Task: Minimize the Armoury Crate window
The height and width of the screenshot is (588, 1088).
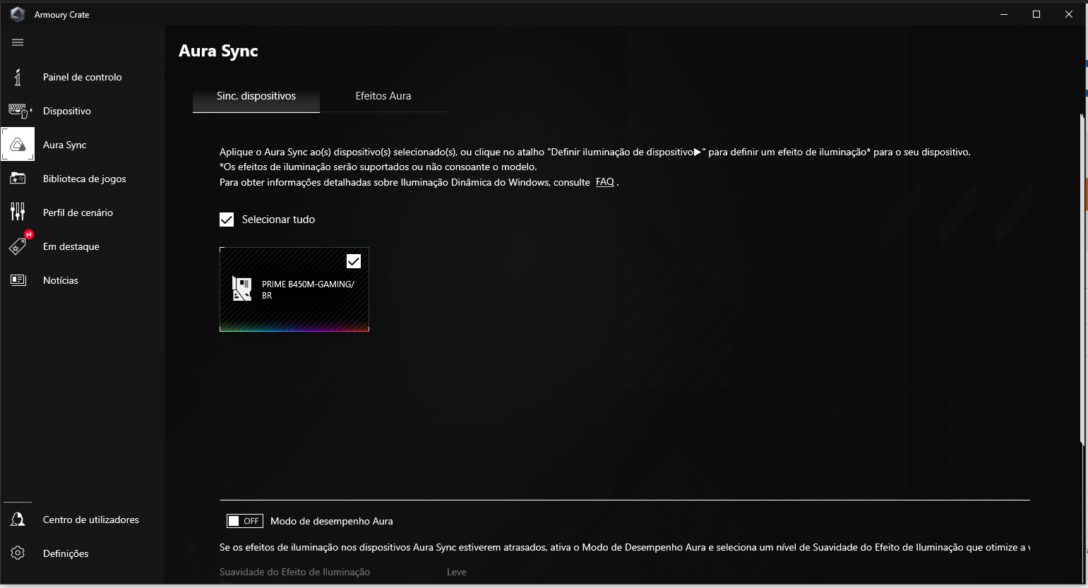Action: pyautogui.click(x=1004, y=14)
